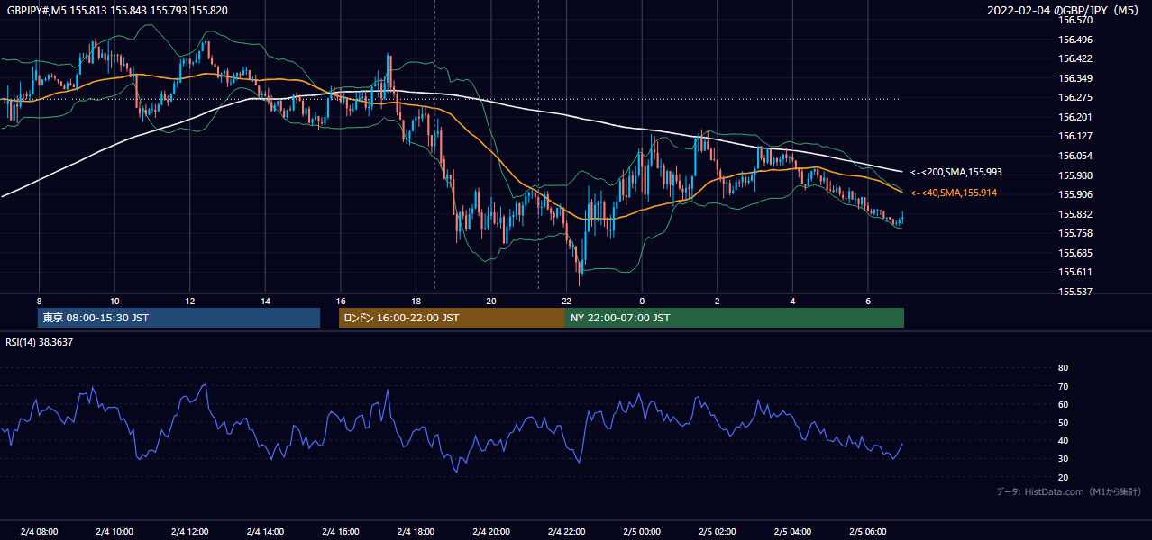Click price axis label 155.832
This screenshot has height=540, width=1152.
coord(1075,214)
